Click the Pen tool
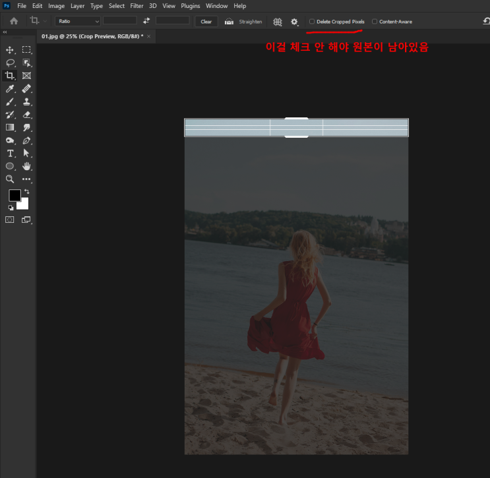 [x=26, y=140]
